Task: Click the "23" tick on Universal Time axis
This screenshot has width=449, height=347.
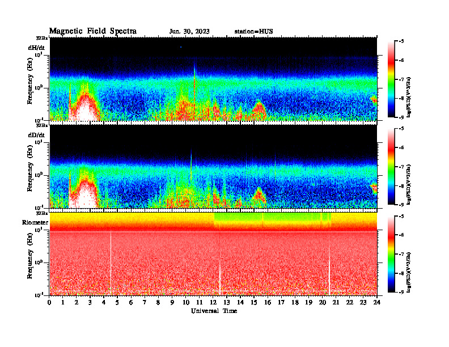Action: [363, 303]
